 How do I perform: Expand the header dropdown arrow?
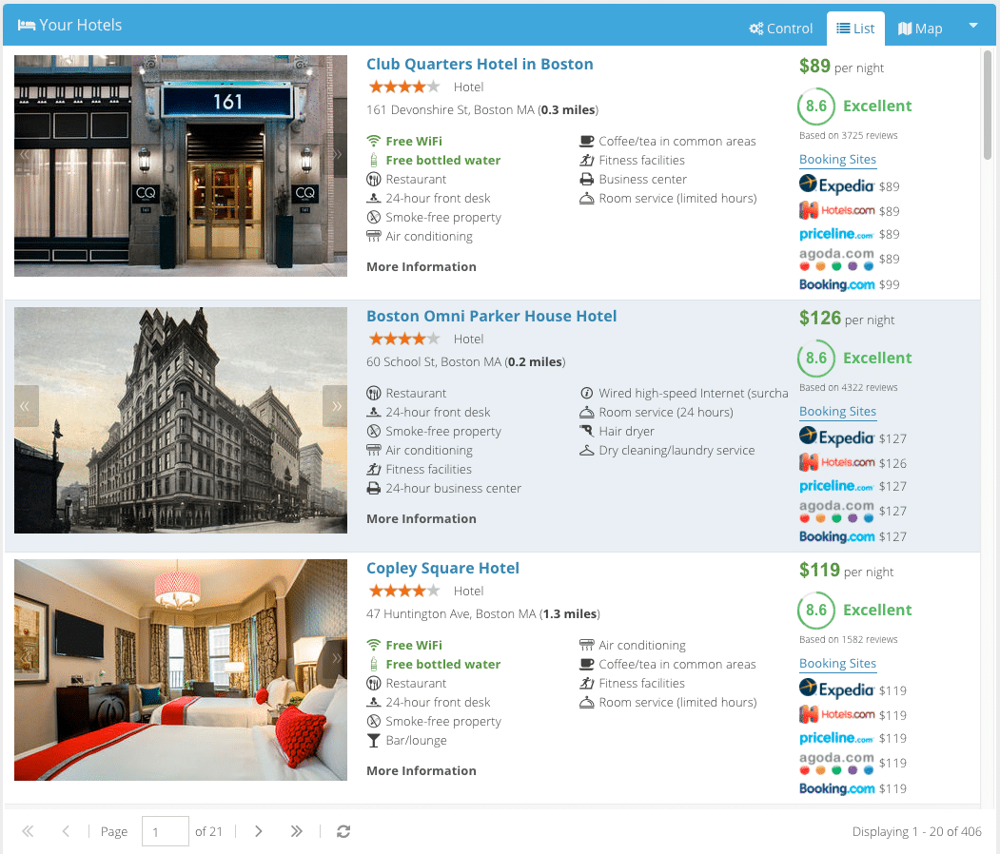[x=973, y=26]
